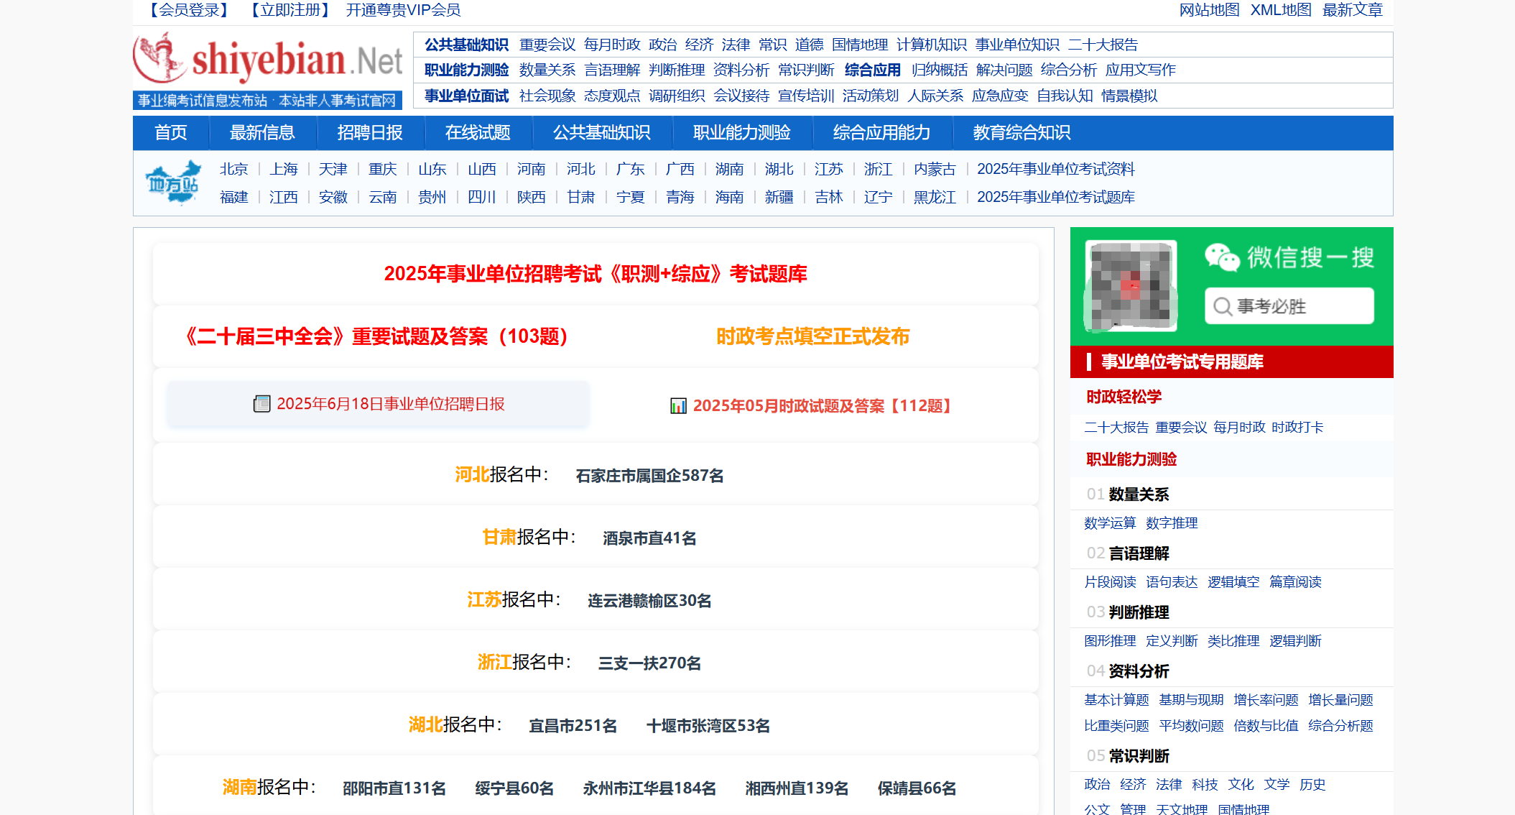
Task: Open 《二十届三中全会》重要试题及答案 (103题)
Action: point(375,336)
